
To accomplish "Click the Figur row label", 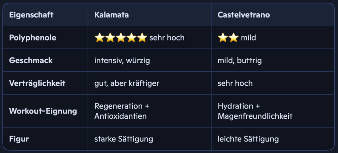I will (x=19, y=139).
